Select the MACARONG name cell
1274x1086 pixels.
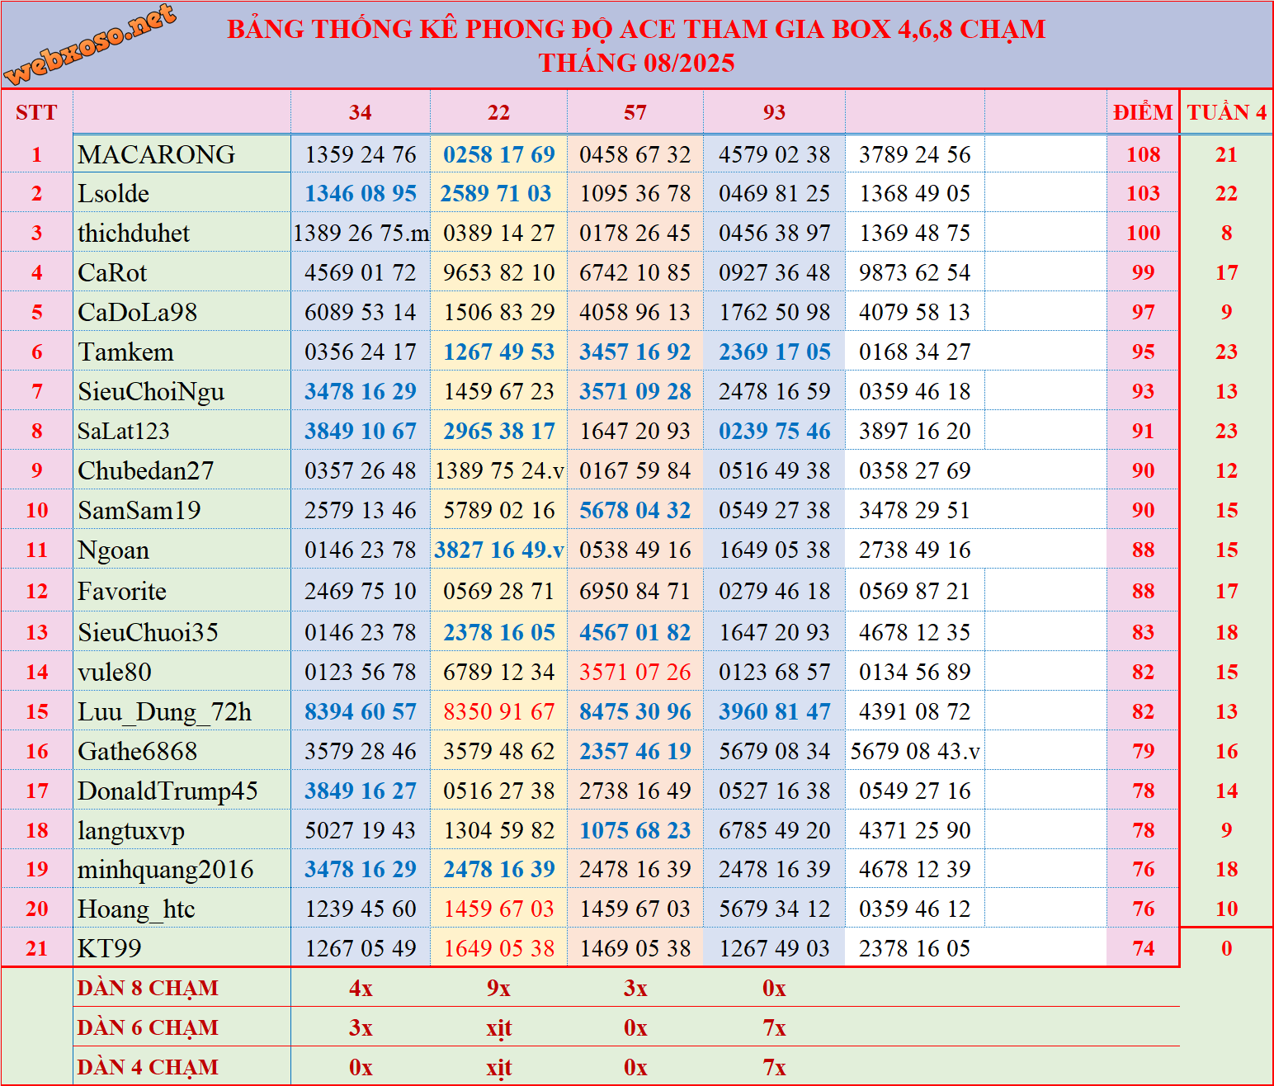click(157, 154)
